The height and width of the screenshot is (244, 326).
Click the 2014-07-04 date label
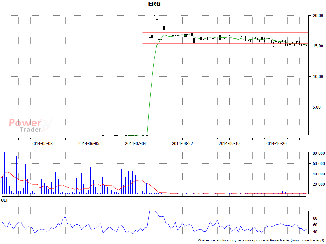(136, 143)
